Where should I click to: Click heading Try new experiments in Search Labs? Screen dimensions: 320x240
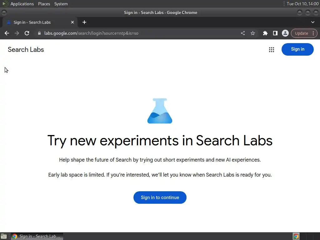coord(160,141)
